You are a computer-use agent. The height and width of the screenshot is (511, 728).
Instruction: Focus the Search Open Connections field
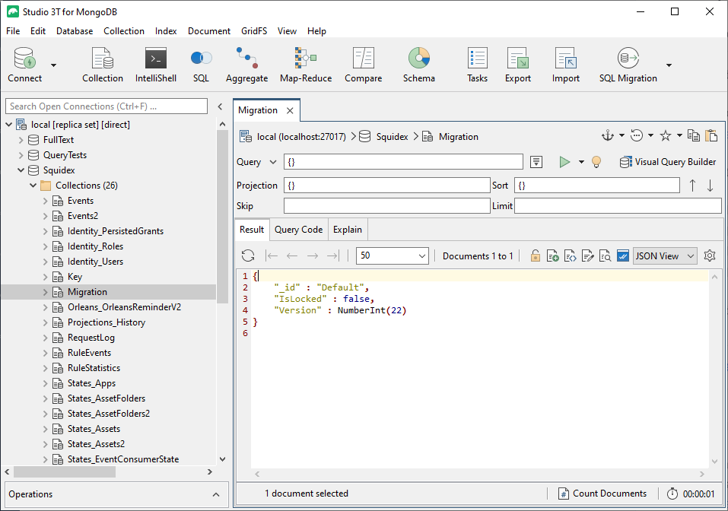pos(106,106)
